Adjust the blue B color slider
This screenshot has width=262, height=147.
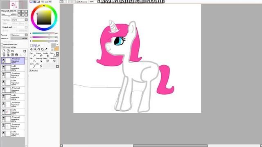(x=43, y=41)
